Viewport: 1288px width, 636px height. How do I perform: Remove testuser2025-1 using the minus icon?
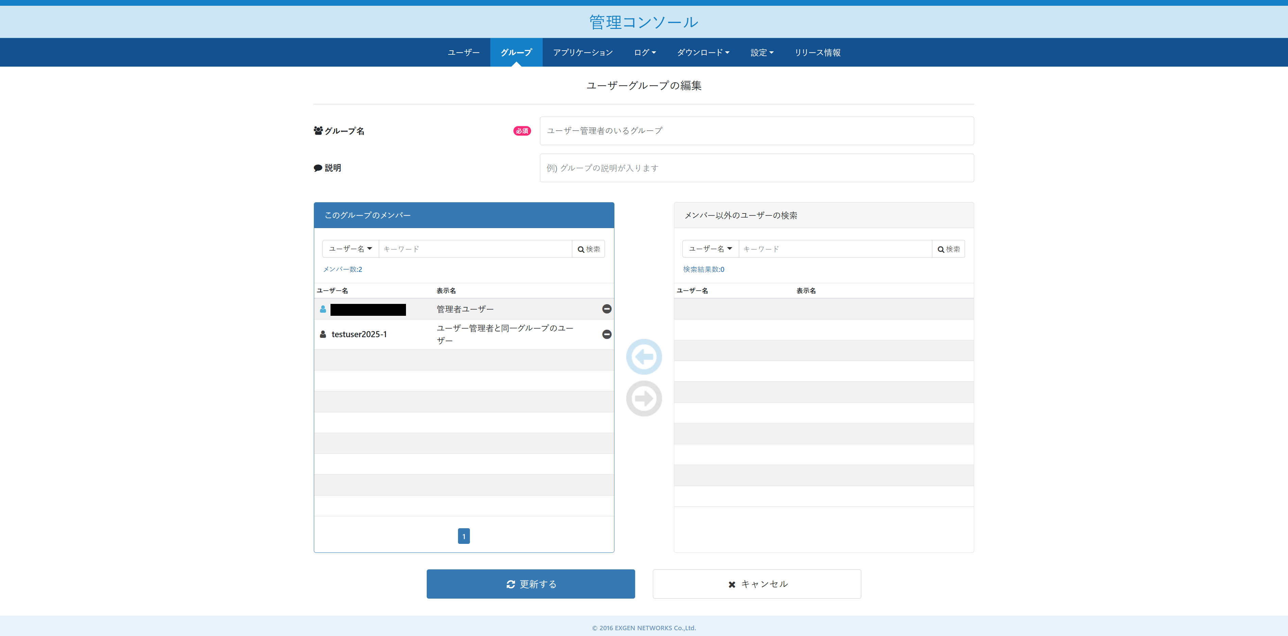click(x=607, y=334)
